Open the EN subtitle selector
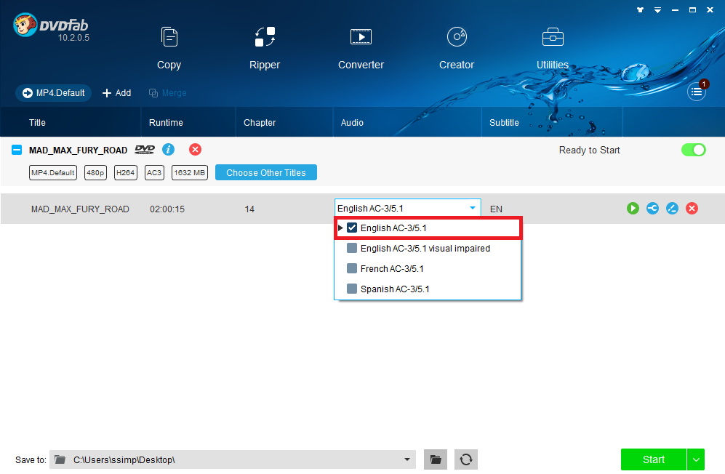The height and width of the screenshot is (474, 725). pyautogui.click(x=496, y=209)
